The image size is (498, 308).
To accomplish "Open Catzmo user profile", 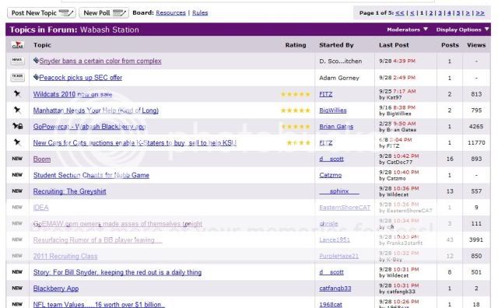I will 330,175.
